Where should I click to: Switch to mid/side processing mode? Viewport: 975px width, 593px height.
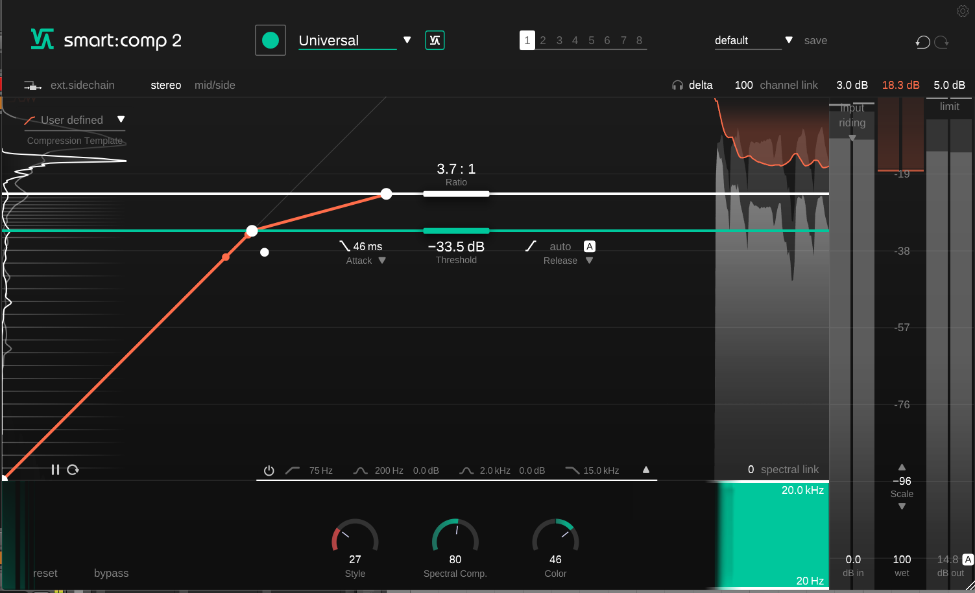[x=215, y=86]
